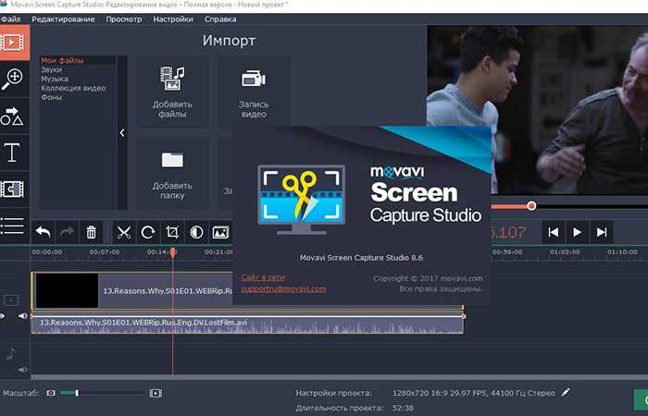Select Фоны category
Image resolution: width=648 pixels, height=416 pixels.
(51, 97)
